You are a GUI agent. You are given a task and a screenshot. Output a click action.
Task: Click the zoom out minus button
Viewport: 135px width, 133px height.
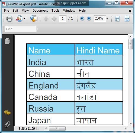pos(82,18)
